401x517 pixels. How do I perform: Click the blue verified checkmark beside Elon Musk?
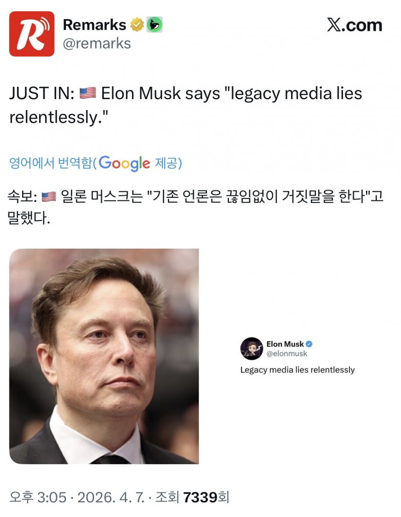309,344
